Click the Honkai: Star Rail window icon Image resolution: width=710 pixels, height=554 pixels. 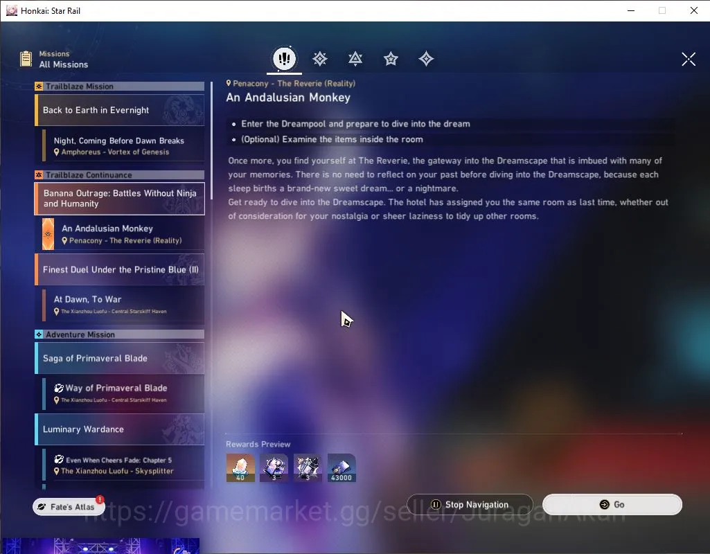pyautogui.click(x=12, y=10)
